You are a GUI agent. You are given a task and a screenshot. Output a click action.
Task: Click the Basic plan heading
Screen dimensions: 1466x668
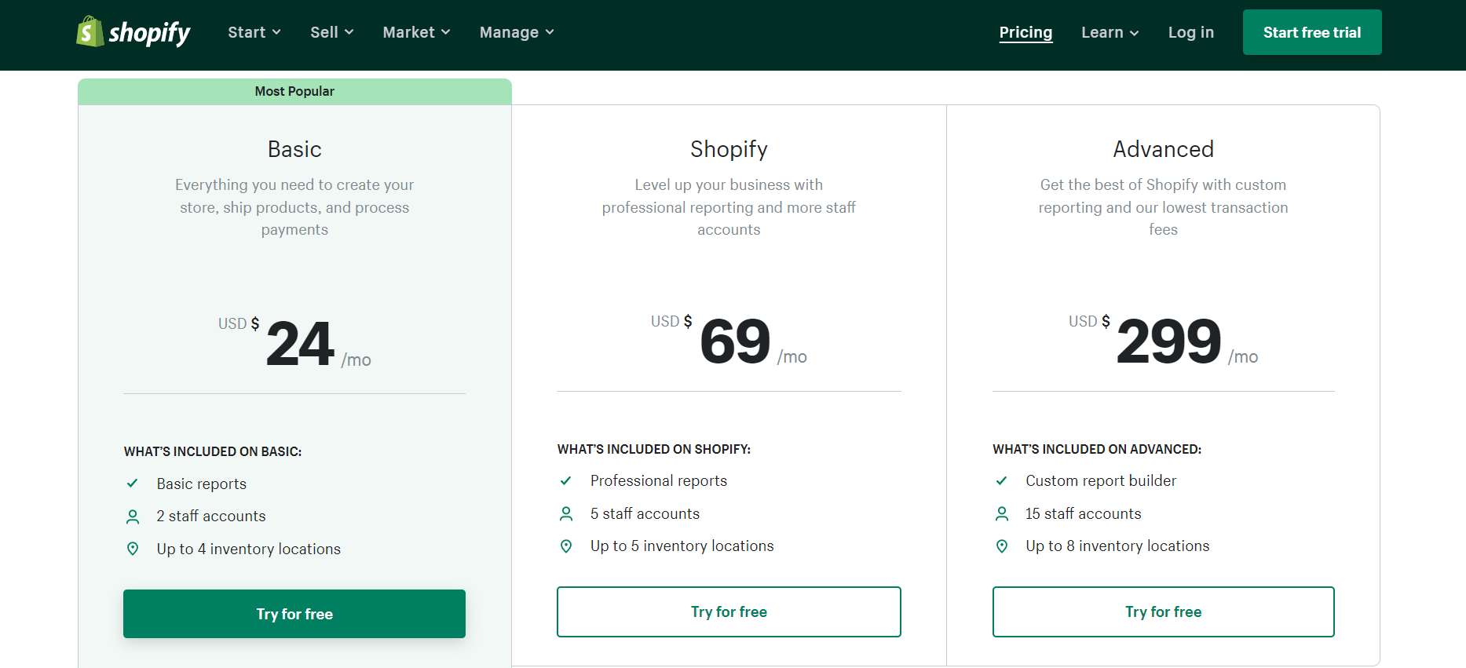294,149
